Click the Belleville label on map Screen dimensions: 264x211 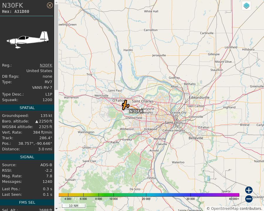(x=196, y=138)
